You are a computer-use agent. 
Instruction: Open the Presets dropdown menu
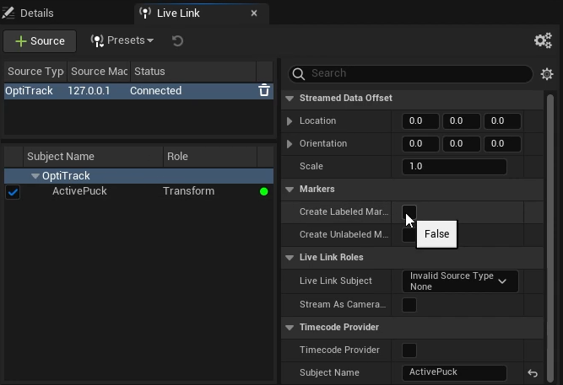122,40
